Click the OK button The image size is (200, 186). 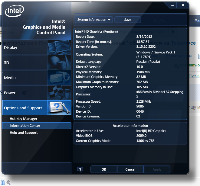[x=104, y=169]
